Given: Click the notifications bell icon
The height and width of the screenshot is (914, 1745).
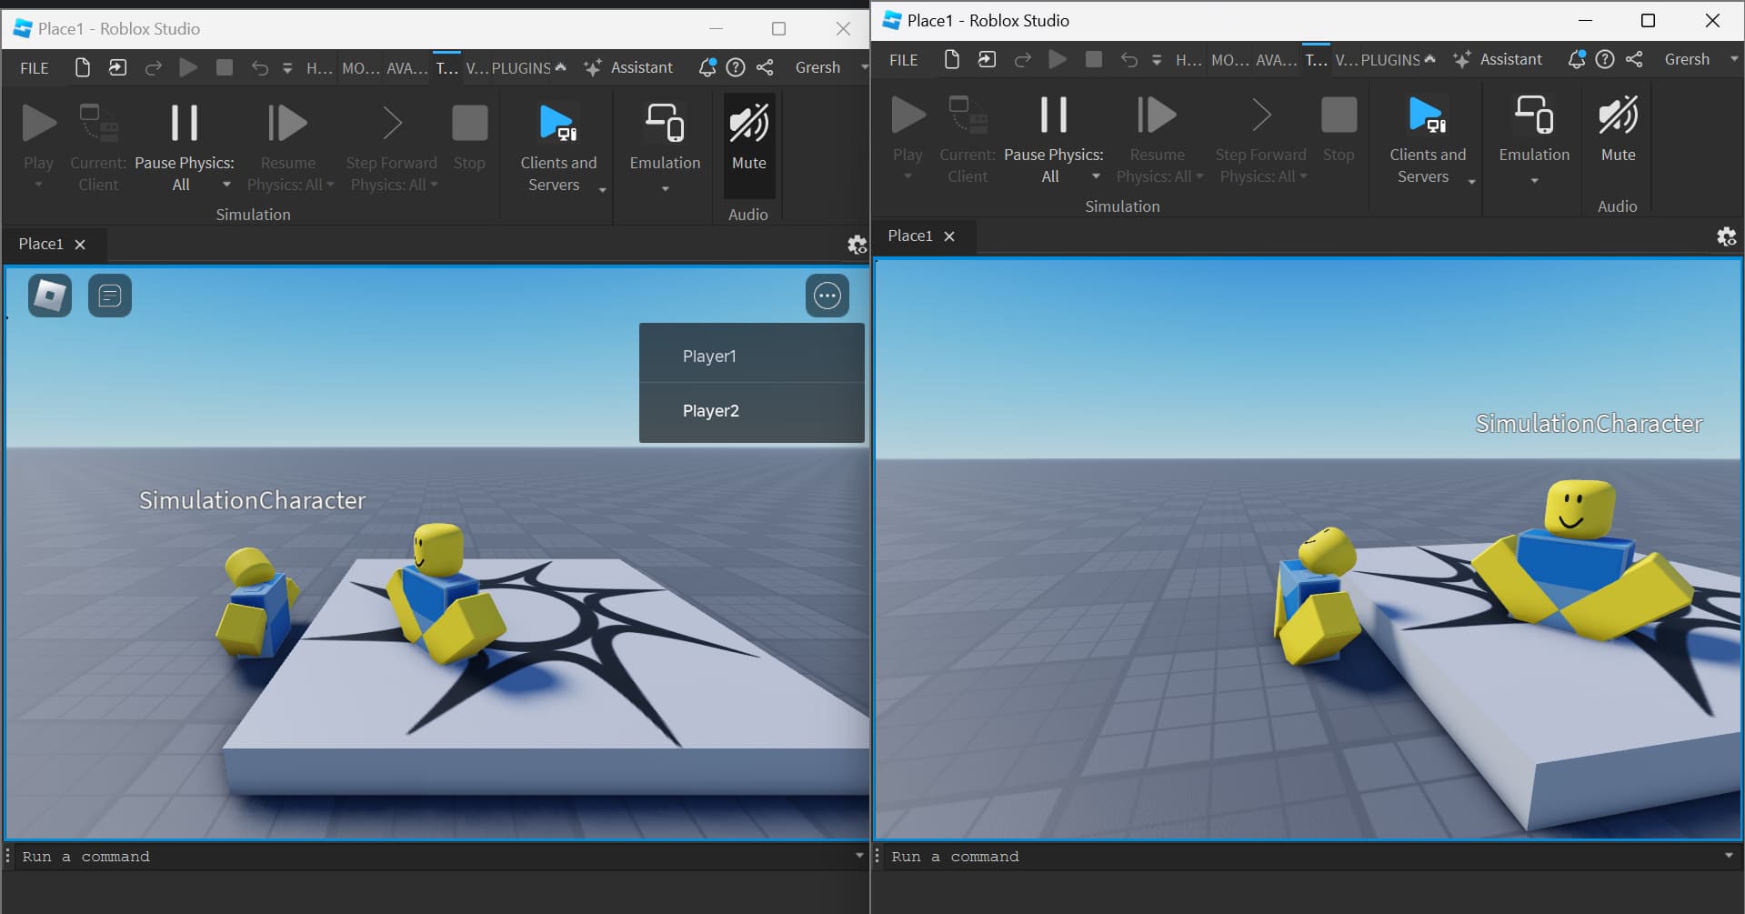Looking at the screenshot, I should (707, 67).
